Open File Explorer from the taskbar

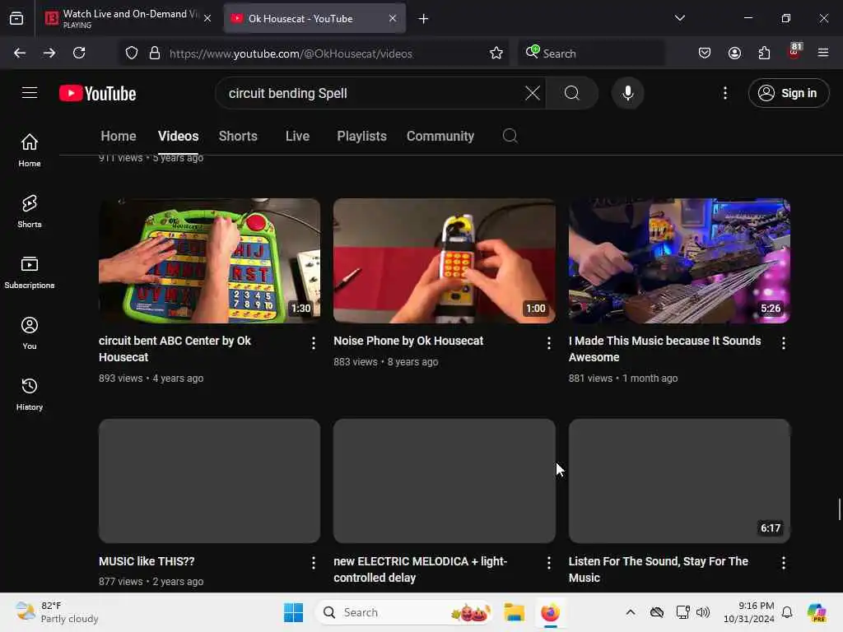[x=514, y=612]
